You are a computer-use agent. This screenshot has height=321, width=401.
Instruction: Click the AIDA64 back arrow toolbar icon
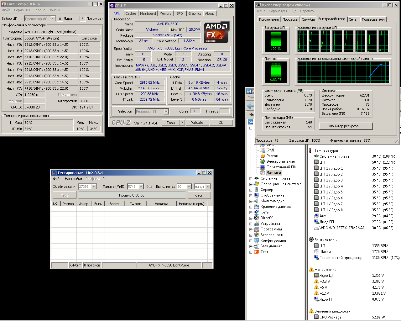point(251,106)
